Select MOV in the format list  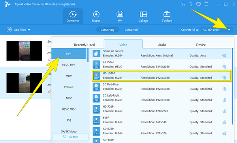point(69,76)
